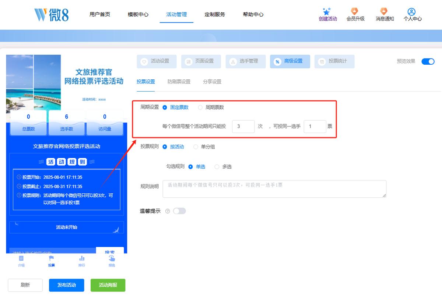Enable the 温馨提示 switch
The image size is (442, 301).
point(179,211)
